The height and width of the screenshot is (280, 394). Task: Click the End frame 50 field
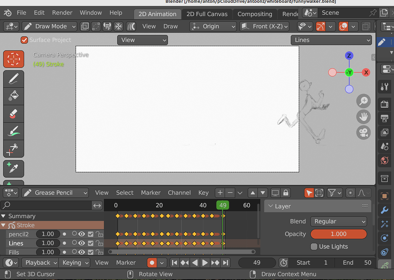tap(355, 263)
